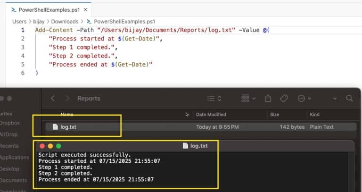The height and width of the screenshot is (192, 362).
Task: Sort Finder list by Kind column
Action: pos(314,114)
